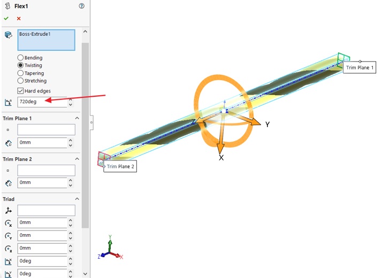Collapse the Trim Plane 2 section

(77, 159)
